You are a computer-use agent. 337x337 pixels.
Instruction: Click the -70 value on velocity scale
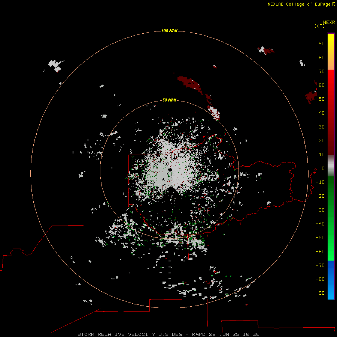pos(320,265)
